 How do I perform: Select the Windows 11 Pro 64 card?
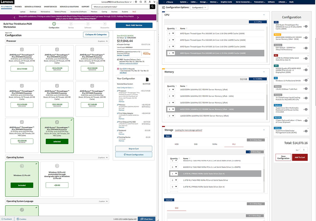22,179
